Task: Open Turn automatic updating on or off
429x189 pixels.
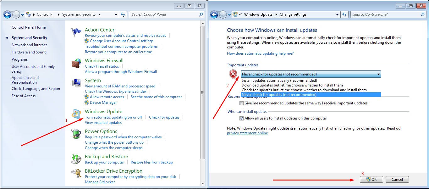Action: [113, 117]
